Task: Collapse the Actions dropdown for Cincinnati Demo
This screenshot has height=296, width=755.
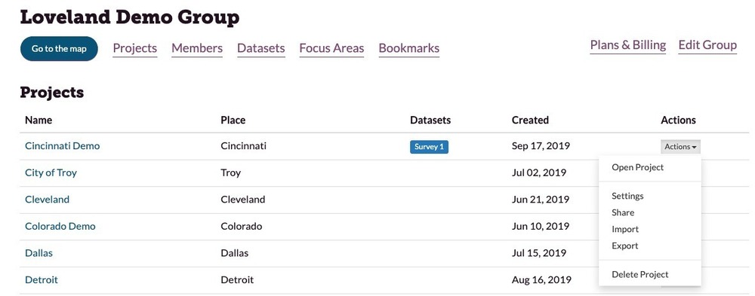Action: pos(680,147)
